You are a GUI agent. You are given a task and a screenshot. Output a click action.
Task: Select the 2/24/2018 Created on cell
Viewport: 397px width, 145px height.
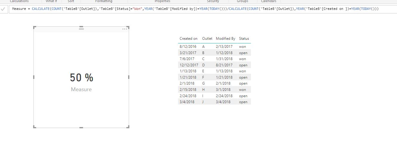(188, 96)
